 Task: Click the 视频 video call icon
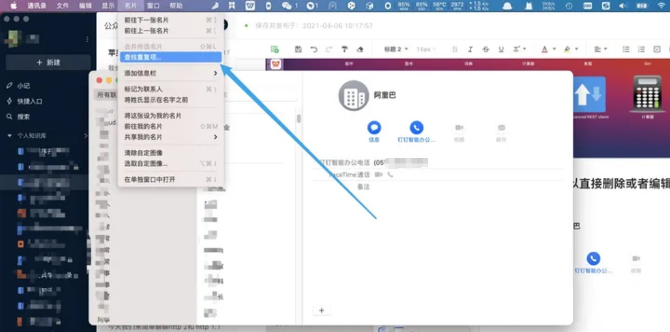coord(459,127)
